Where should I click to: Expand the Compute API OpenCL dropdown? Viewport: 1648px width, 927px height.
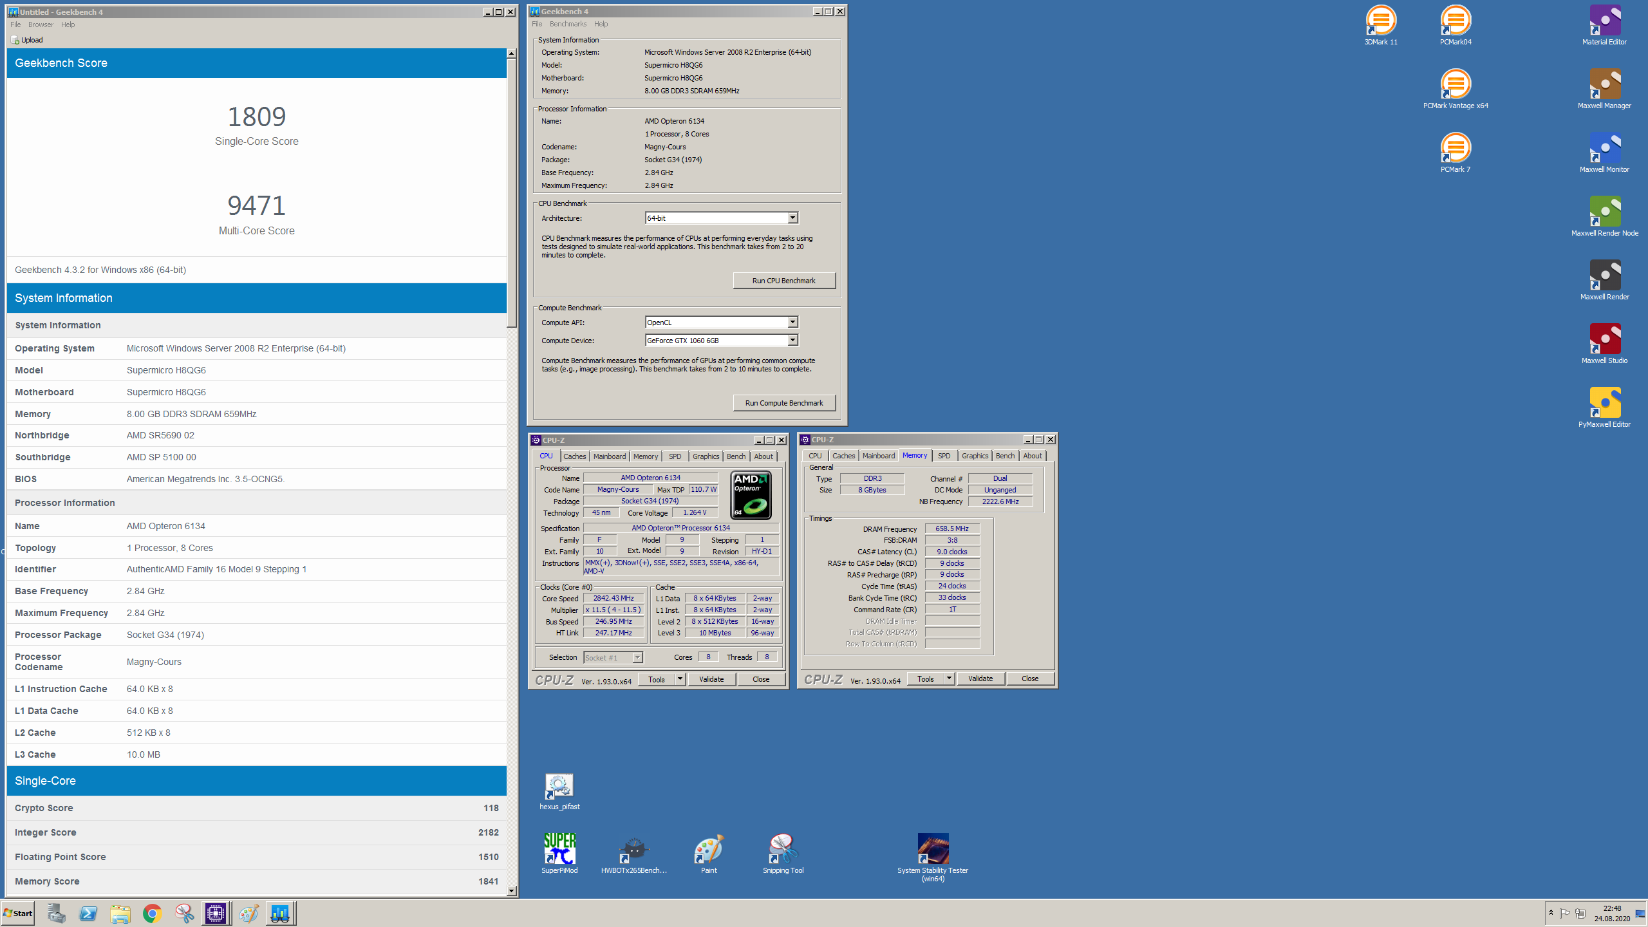click(x=792, y=323)
